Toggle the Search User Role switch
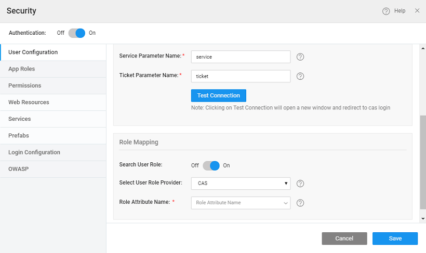The height and width of the screenshot is (253, 426). pos(211,165)
